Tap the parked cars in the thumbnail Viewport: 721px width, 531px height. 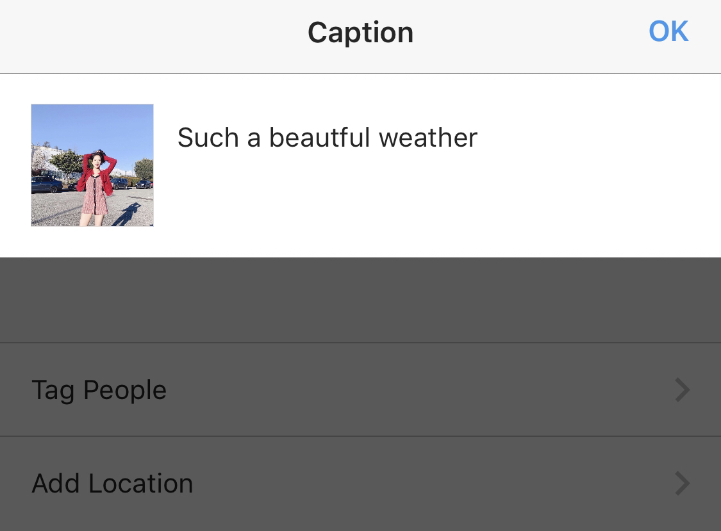click(x=46, y=184)
